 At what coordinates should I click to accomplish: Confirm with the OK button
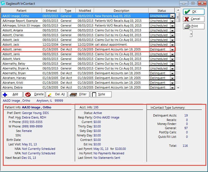point(194,12)
